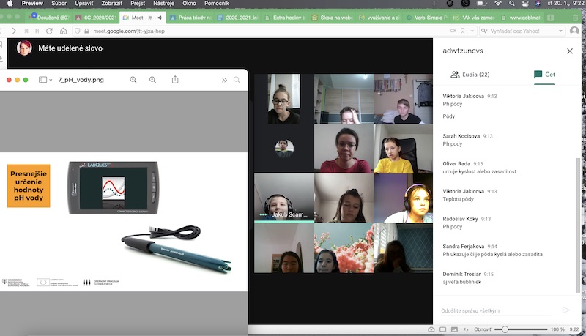Rewind to first page in history

click(x=26, y=31)
